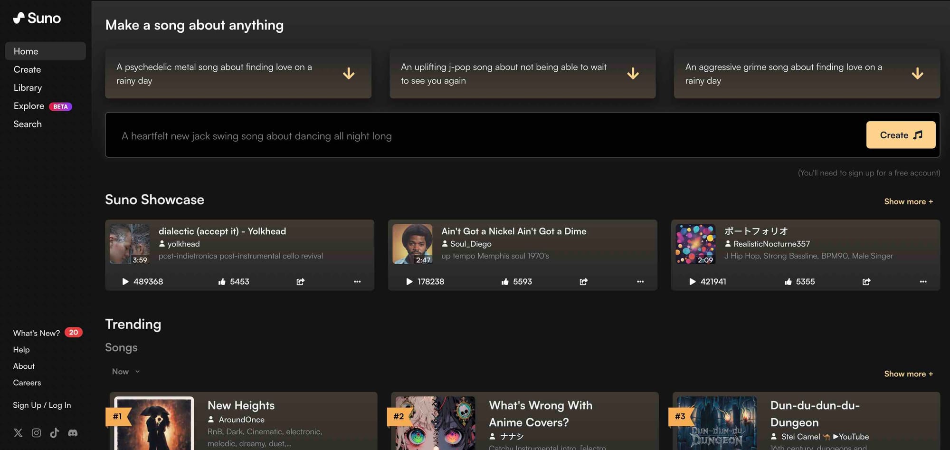Open the About link

coord(24,366)
